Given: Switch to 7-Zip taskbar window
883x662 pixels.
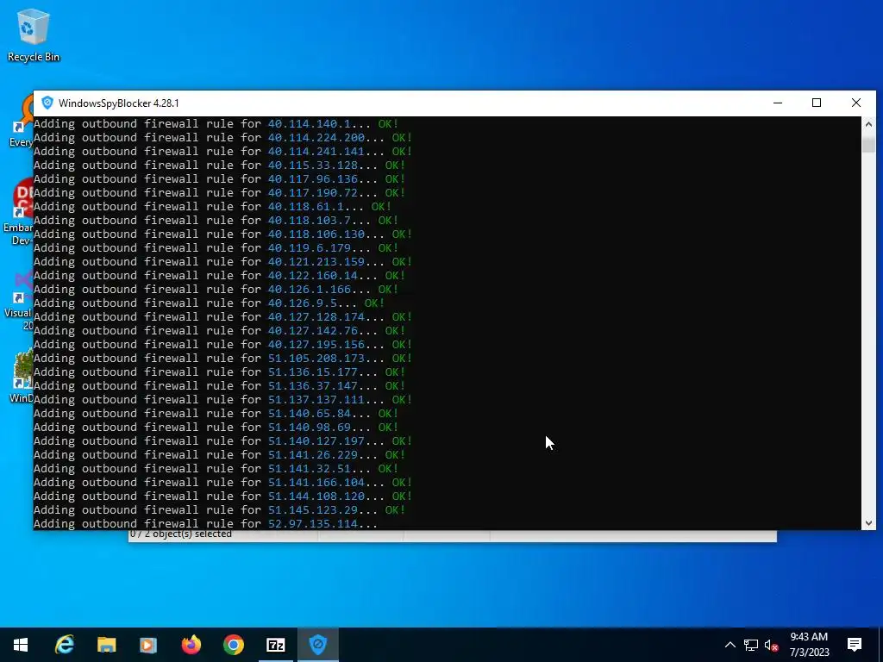Looking at the screenshot, I should click(x=275, y=645).
